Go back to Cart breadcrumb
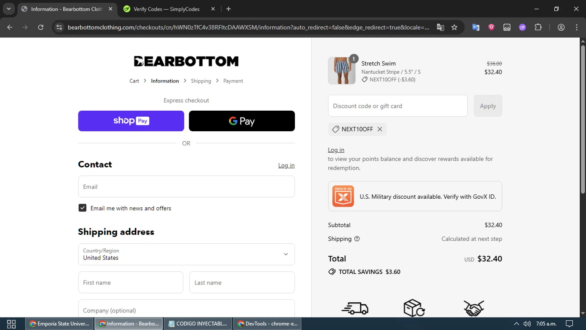The height and width of the screenshot is (330, 586). (134, 81)
